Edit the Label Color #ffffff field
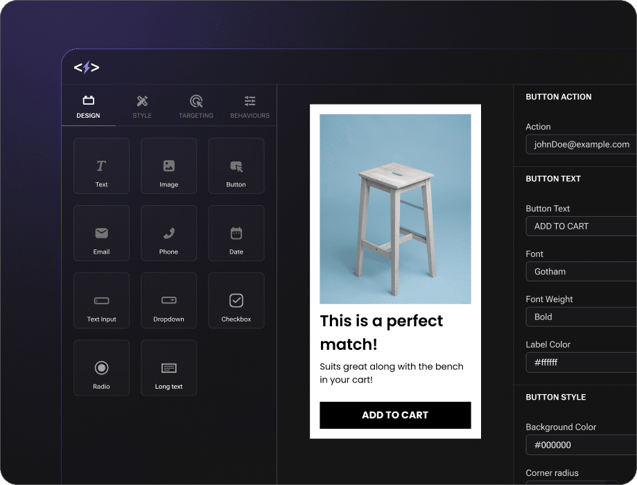 coord(581,362)
